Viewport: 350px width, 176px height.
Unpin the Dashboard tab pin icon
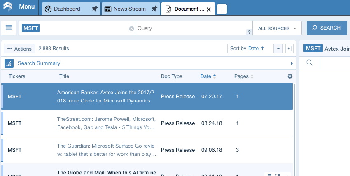click(95, 9)
